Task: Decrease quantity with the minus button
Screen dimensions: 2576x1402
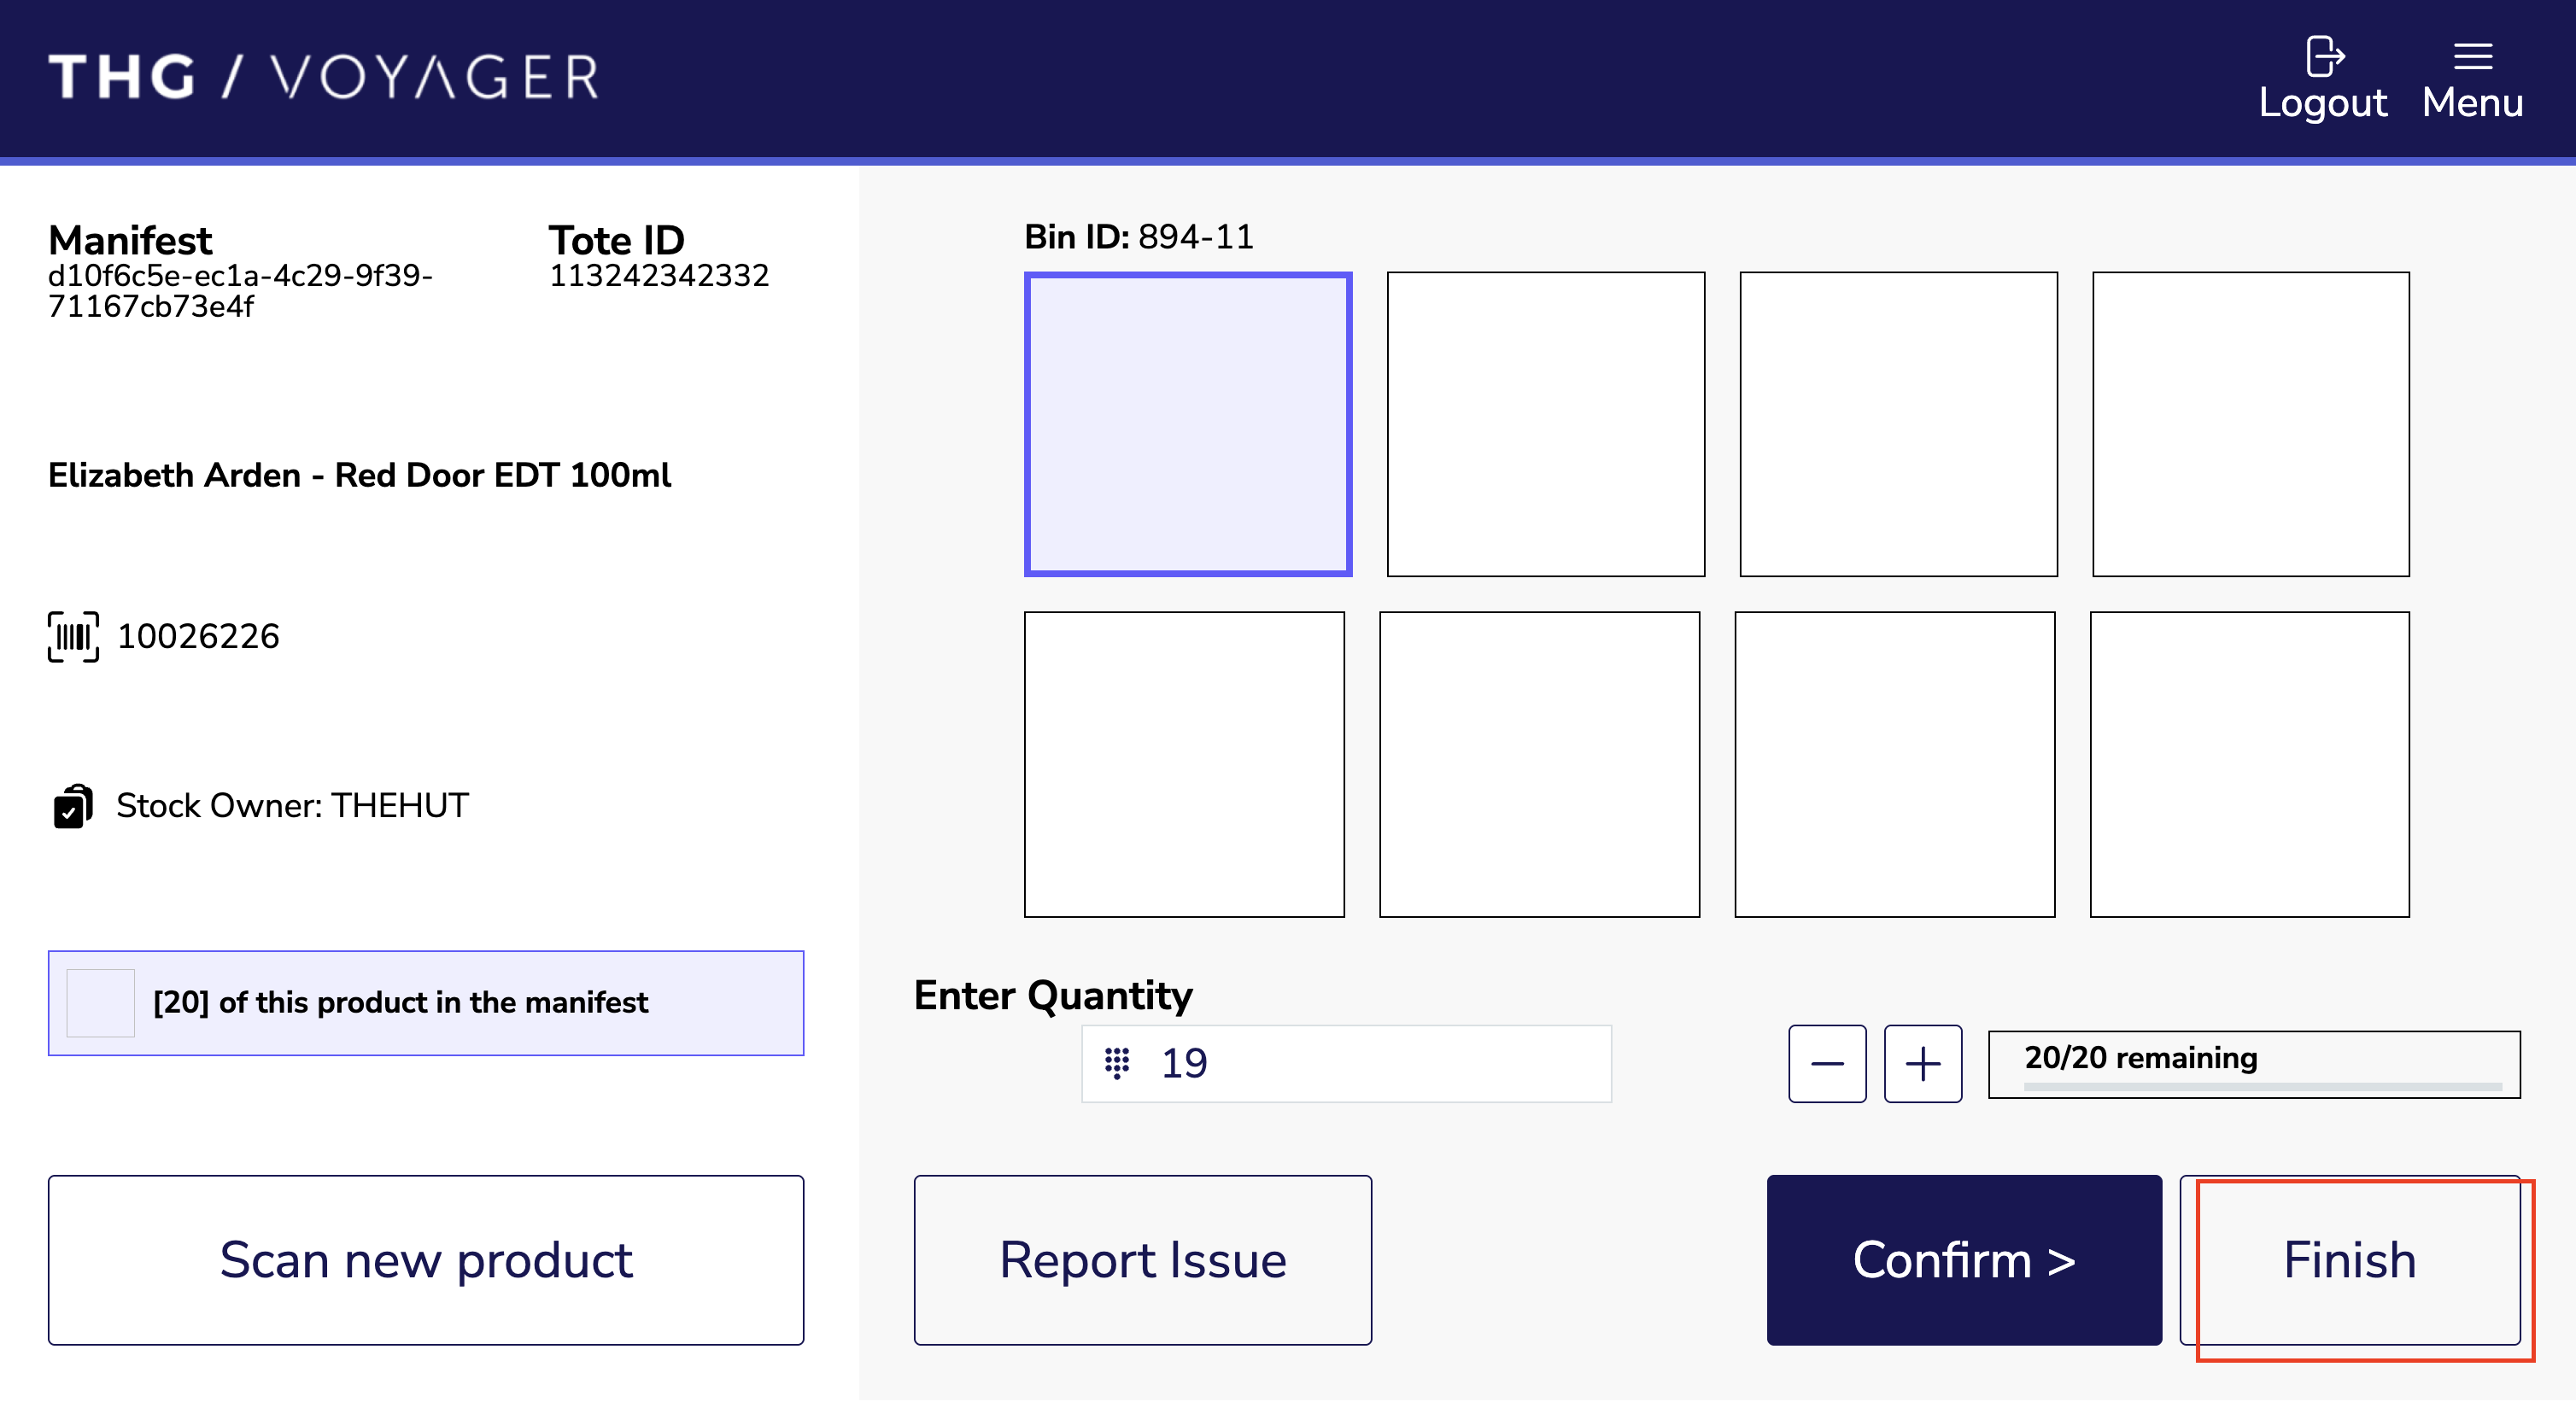Action: tap(1827, 1064)
